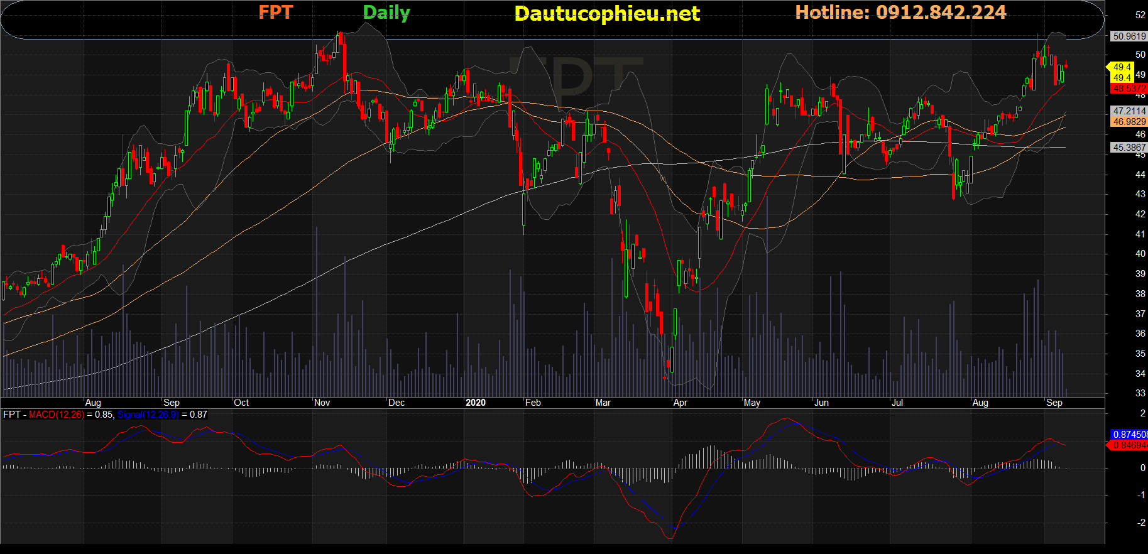Screen dimensions: 1148x554
Task: Click the 36 price axis label
Action: click(1140, 334)
